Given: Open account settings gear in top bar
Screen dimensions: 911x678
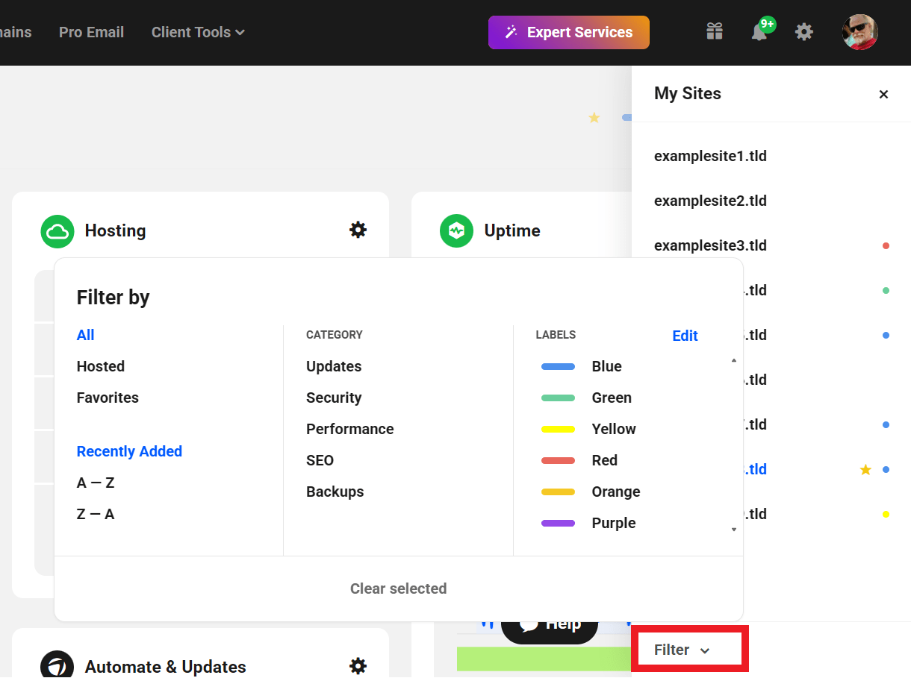Looking at the screenshot, I should pyautogui.click(x=803, y=31).
